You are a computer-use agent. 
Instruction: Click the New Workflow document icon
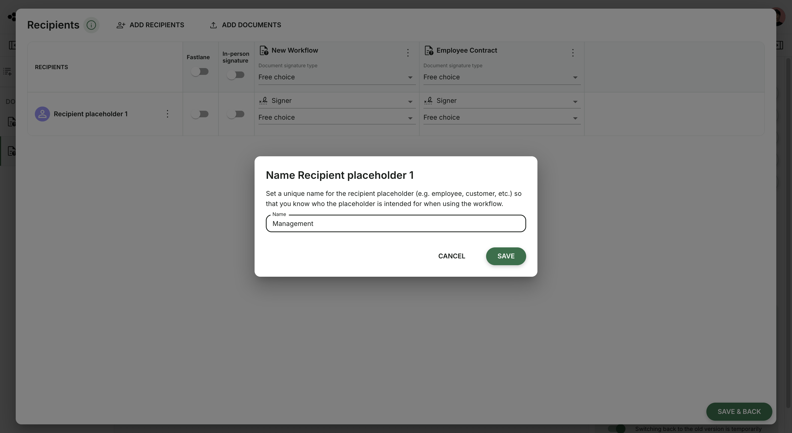(x=264, y=51)
